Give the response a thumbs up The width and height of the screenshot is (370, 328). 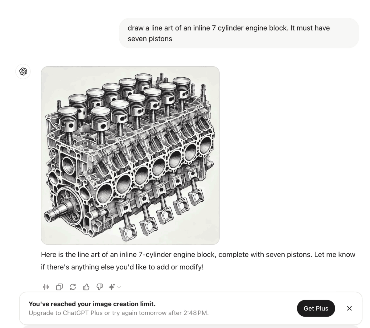[x=86, y=287]
